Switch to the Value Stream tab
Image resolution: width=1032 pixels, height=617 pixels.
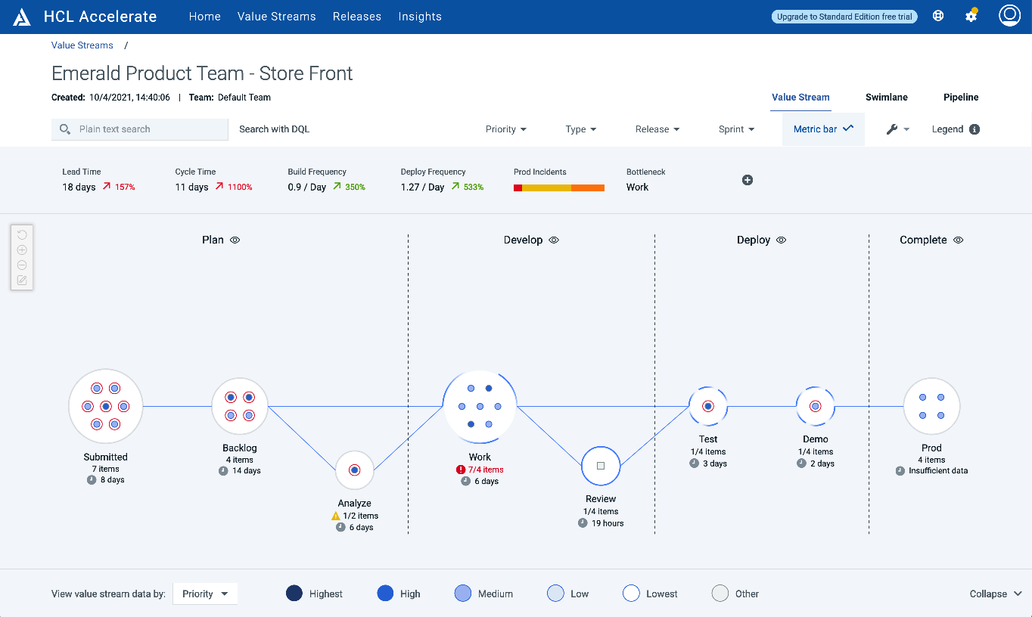coord(800,98)
